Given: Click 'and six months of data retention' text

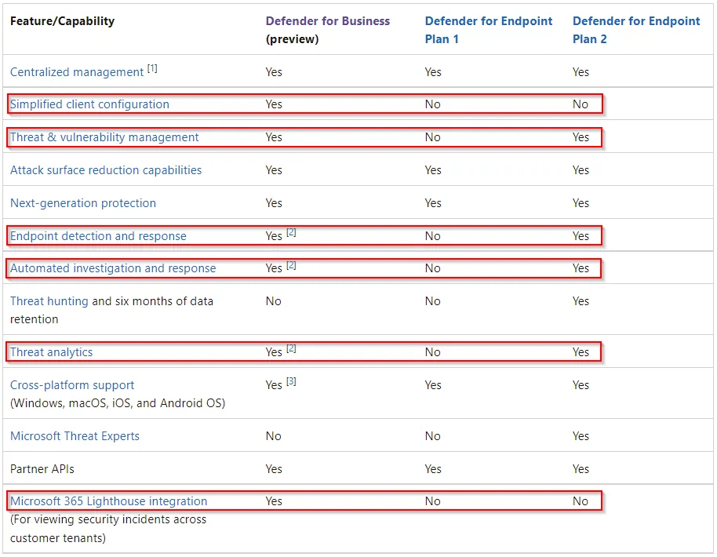Looking at the screenshot, I should [111, 310].
